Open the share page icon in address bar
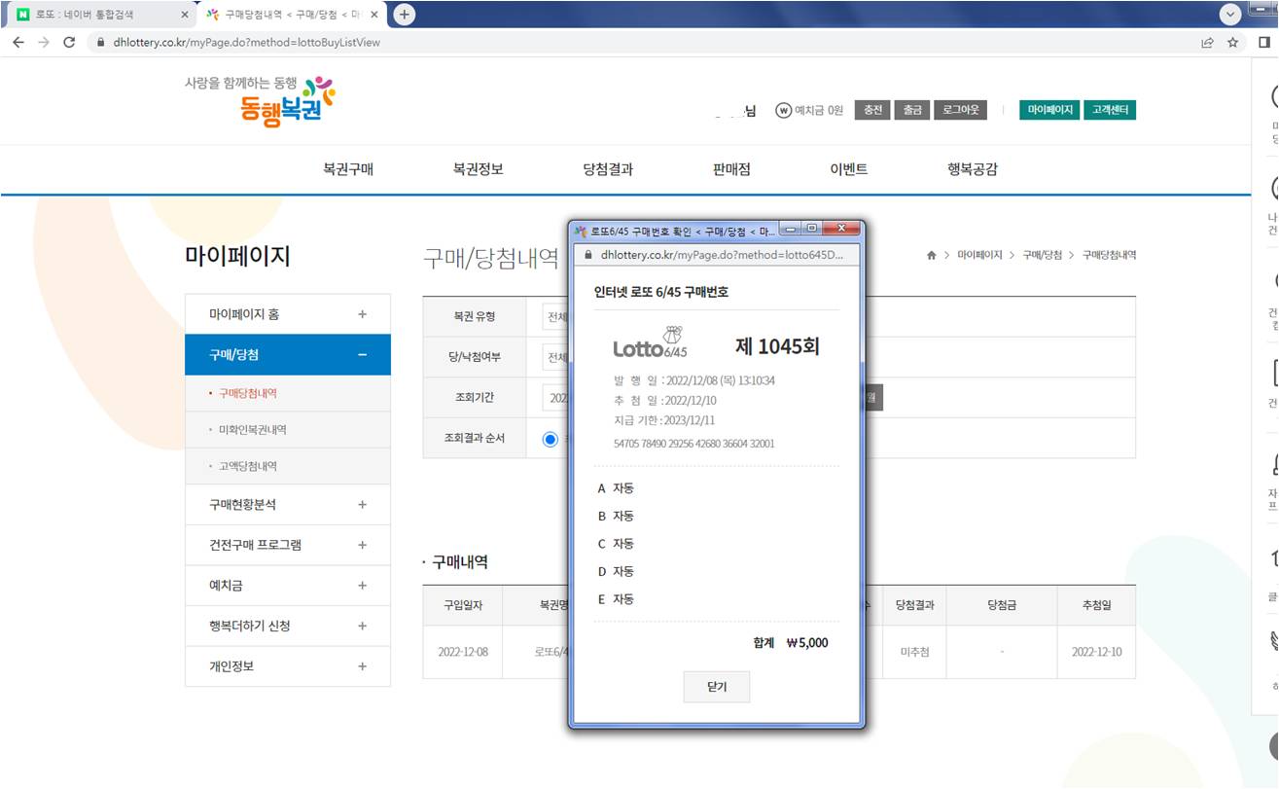 point(1207,42)
